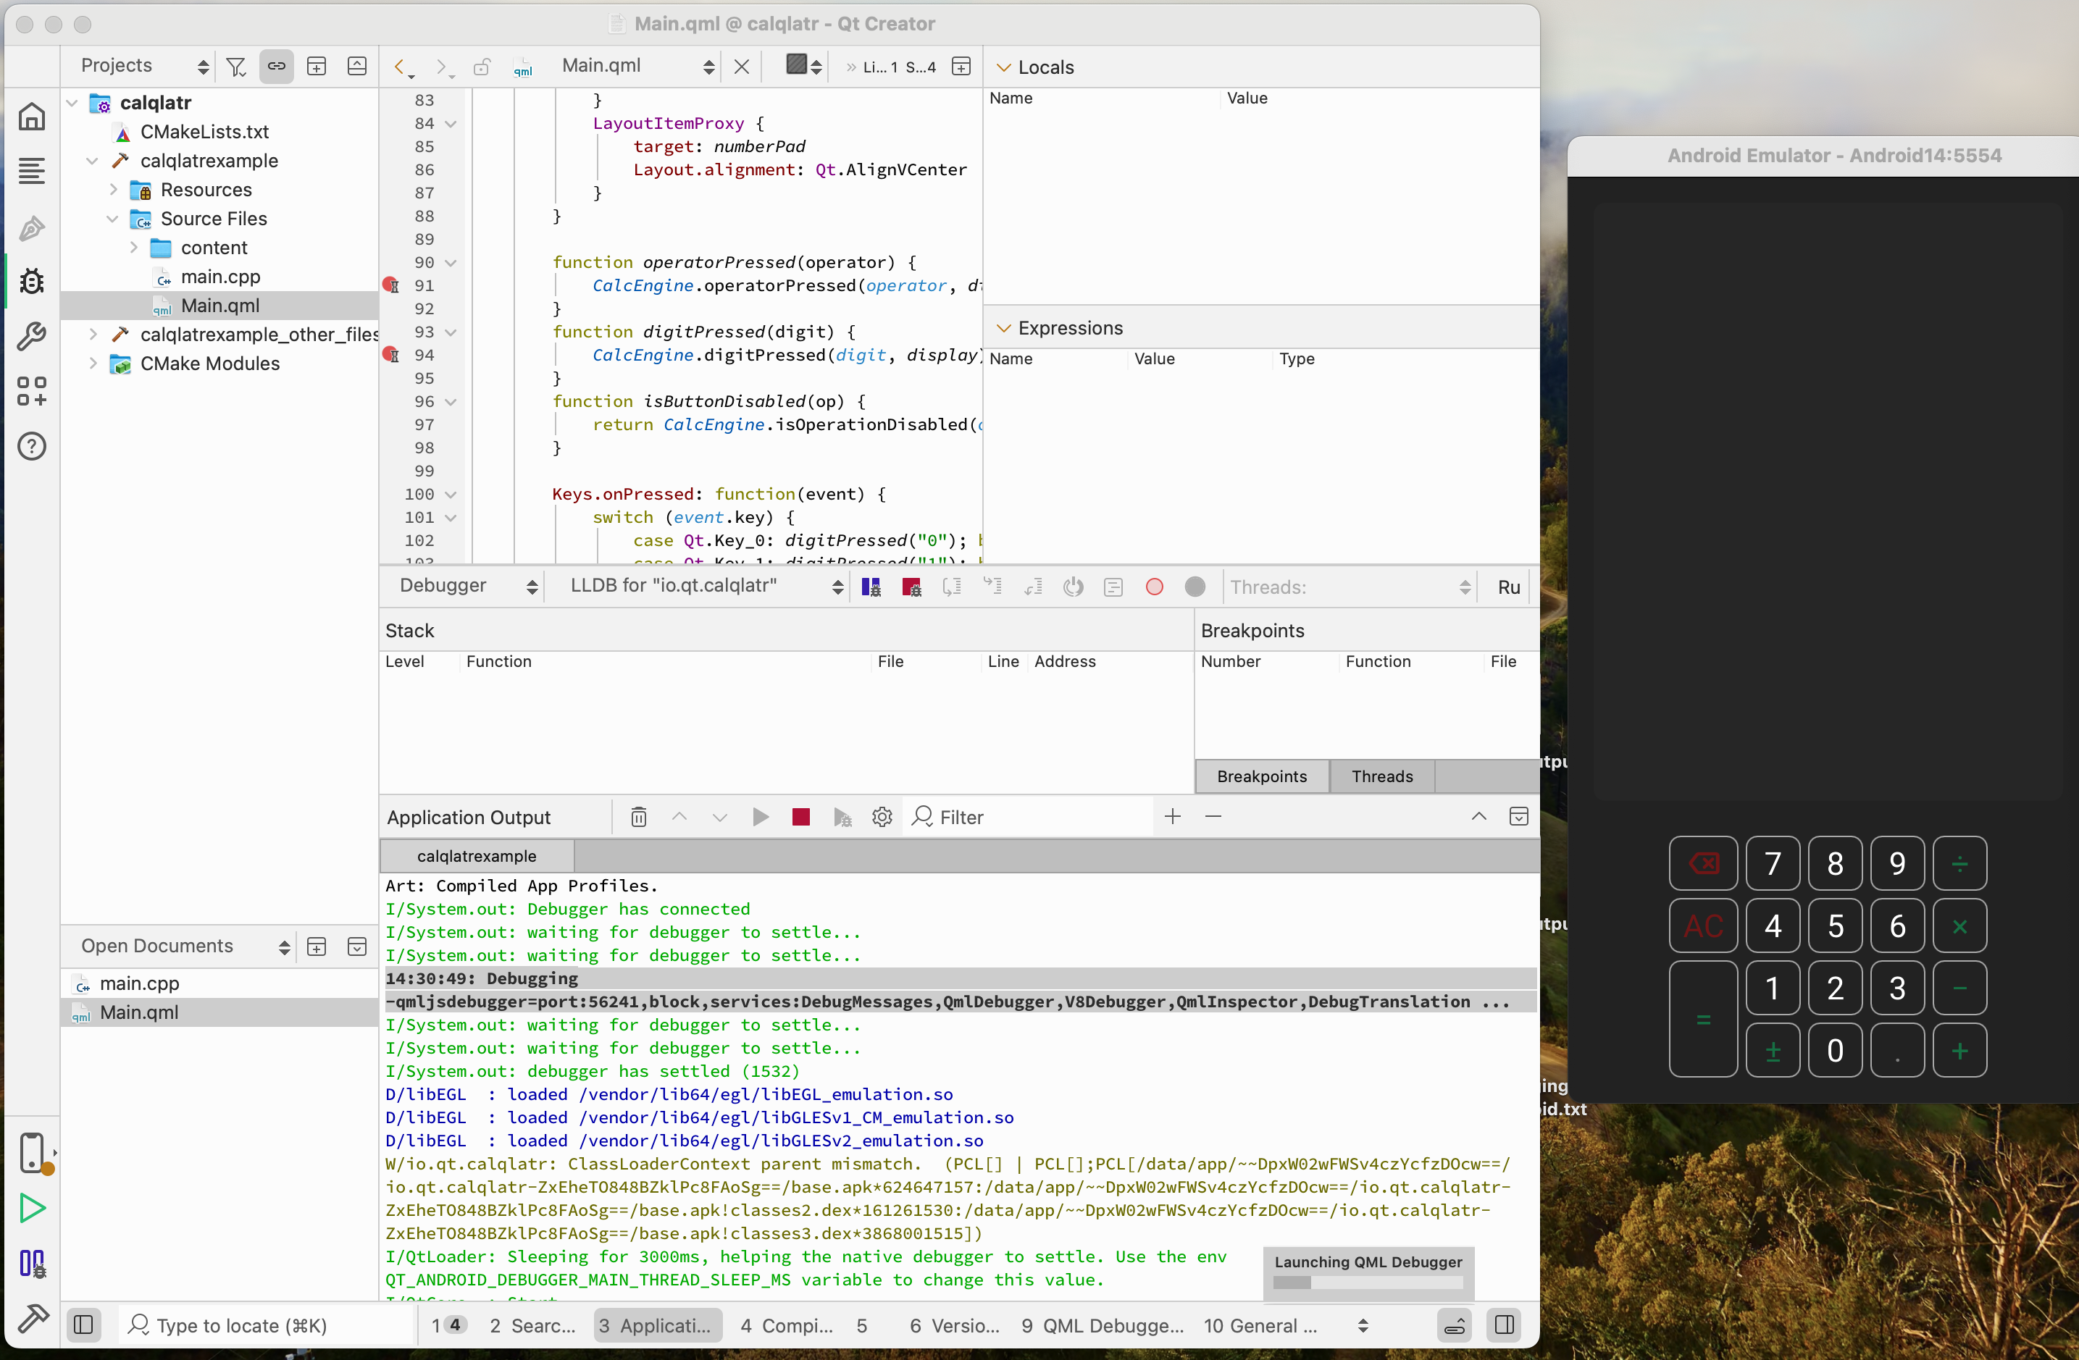2079x1360 pixels.
Task: Toggle breakpoint on line 94
Action: coord(390,355)
